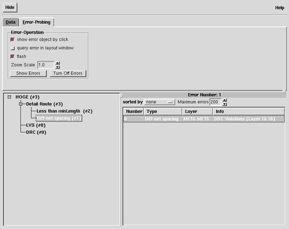Open the sorted by dropdown
Viewport: 289px width, 229px height.
tap(159, 102)
